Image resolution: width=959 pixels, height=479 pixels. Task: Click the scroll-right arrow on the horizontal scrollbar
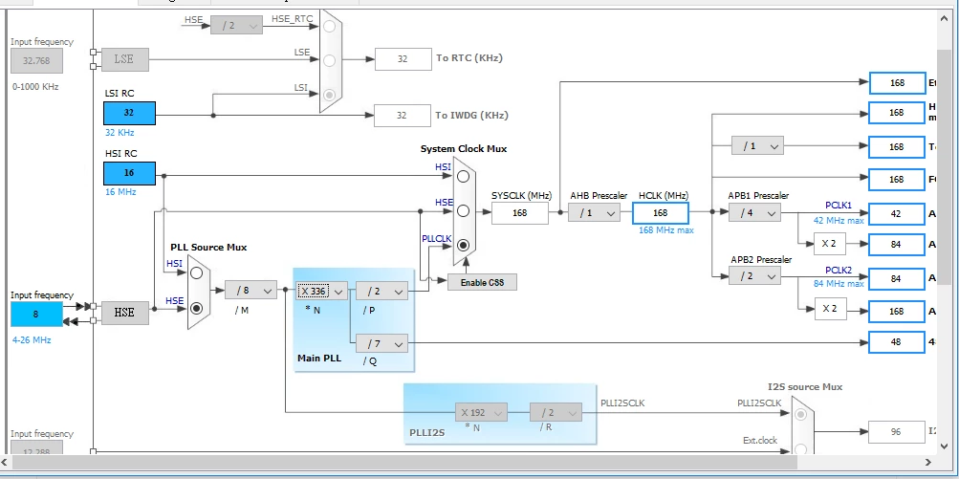[928, 463]
